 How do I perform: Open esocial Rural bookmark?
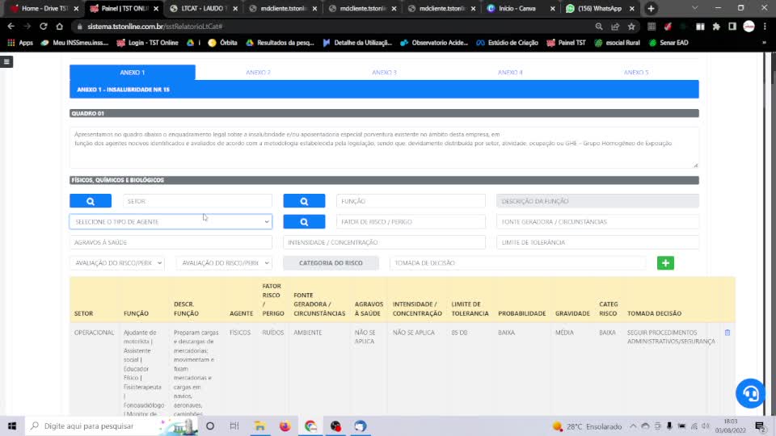[617, 43]
